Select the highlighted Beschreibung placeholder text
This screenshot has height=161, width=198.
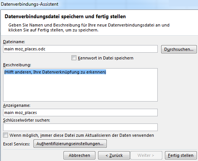click(x=55, y=72)
